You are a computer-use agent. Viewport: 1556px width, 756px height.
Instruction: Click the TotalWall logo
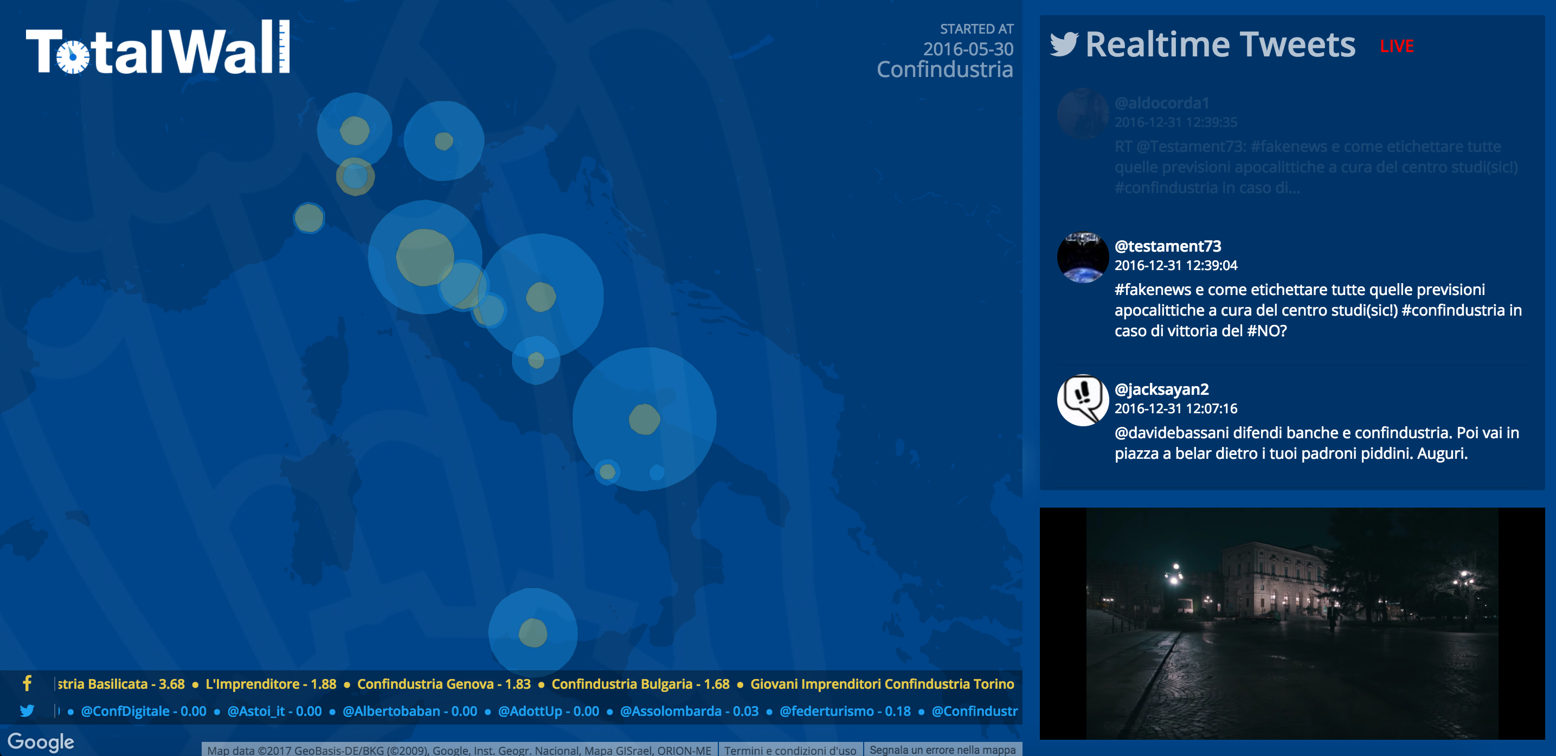click(x=158, y=47)
